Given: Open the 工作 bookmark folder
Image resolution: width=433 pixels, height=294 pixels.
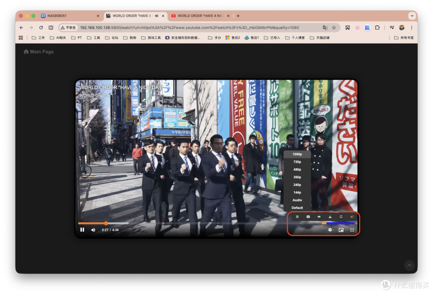Looking at the screenshot, I should tap(38, 38).
